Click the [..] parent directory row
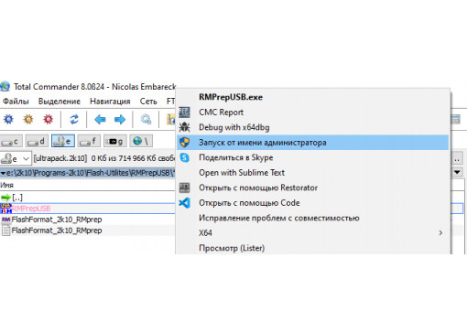 coord(88,198)
